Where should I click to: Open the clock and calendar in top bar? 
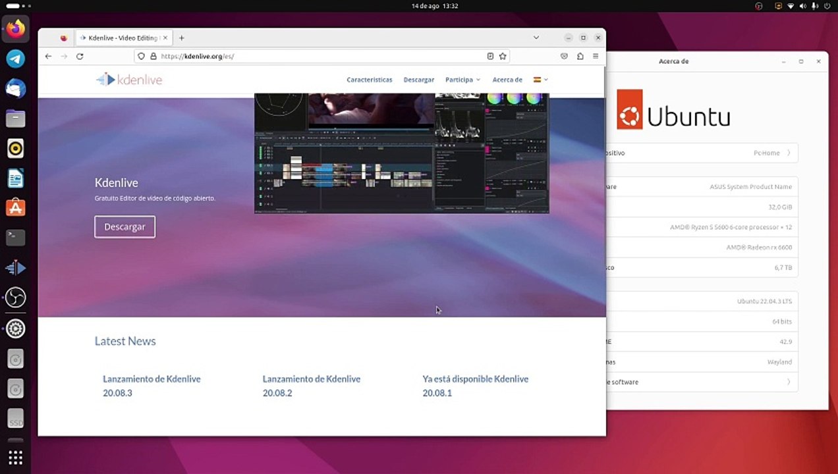point(435,6)
